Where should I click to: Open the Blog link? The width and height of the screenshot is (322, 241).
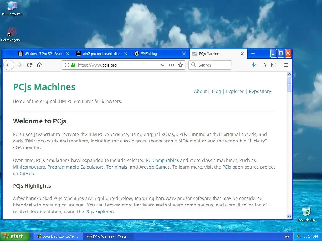tap(216, 91)
